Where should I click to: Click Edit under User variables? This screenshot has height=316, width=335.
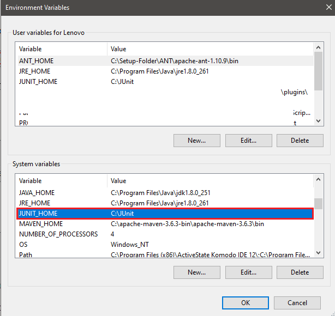tap(248, 141)
